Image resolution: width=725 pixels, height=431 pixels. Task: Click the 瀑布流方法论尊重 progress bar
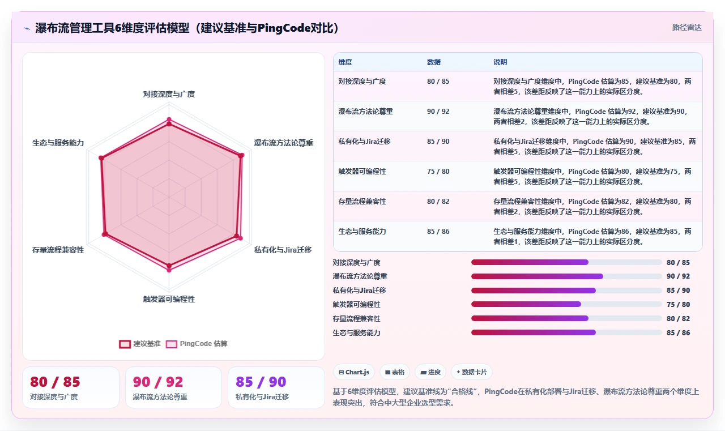tap(566, 276)
